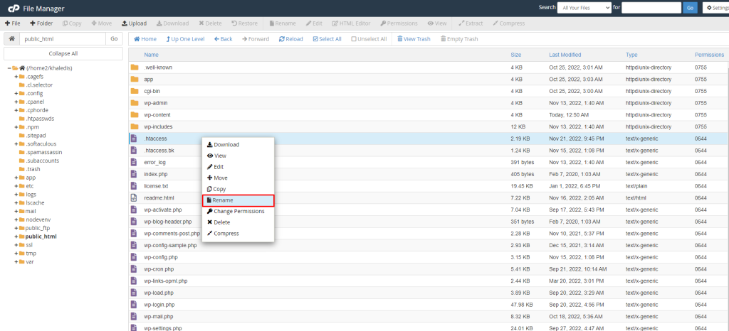Go Up One Level

184,39
